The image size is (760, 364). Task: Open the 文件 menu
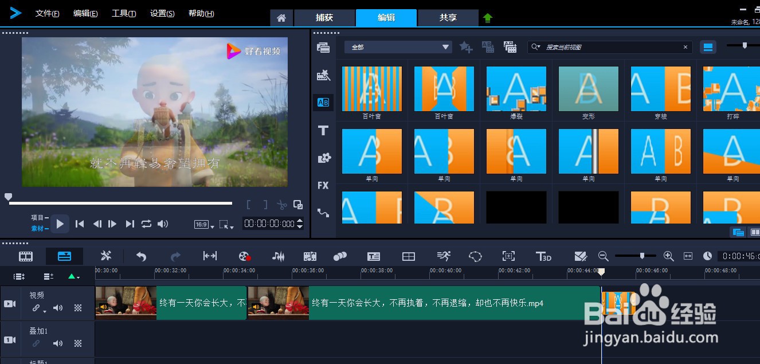point(47,13)
